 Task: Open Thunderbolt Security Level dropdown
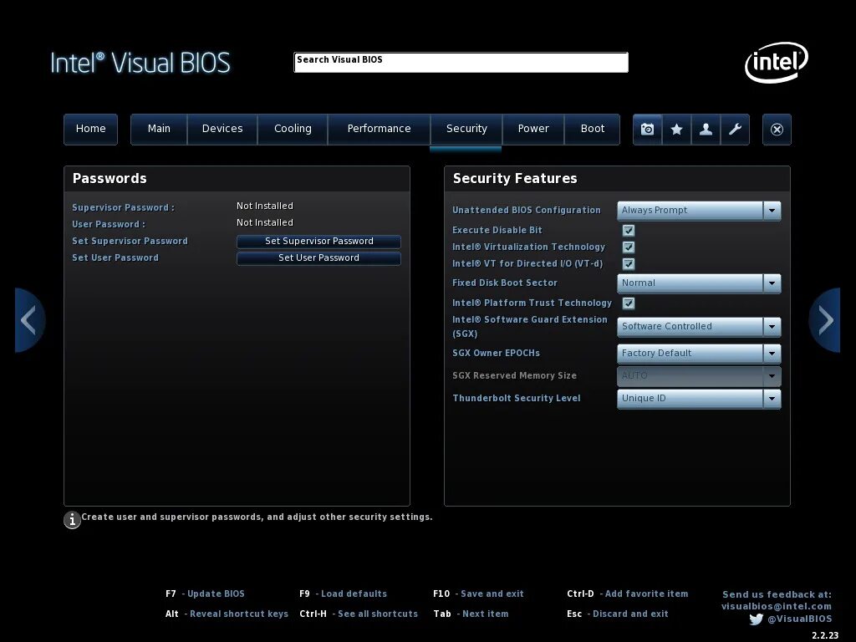coord(699,399)
